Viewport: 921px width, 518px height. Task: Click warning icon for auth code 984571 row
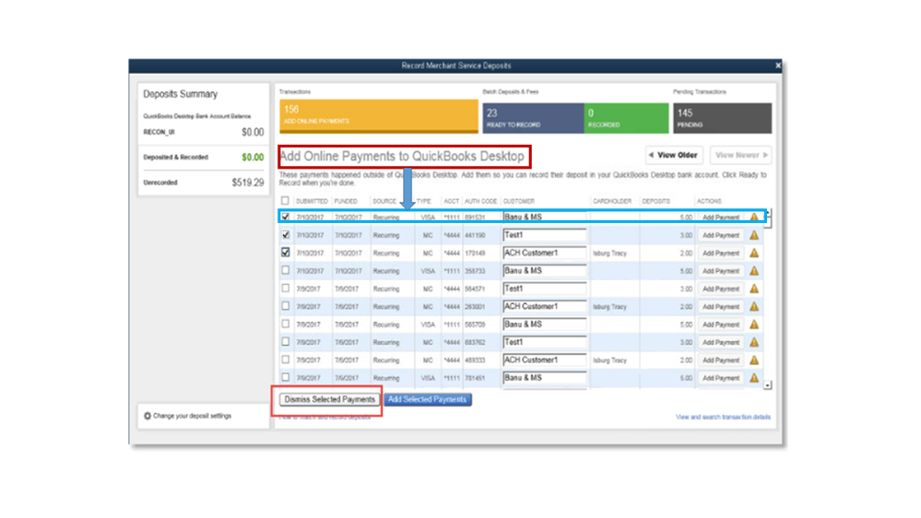pyautogui.click(x=754, y=288)
